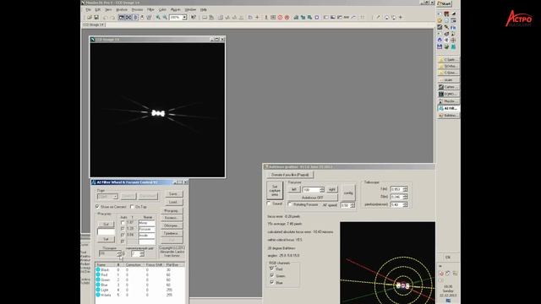Click the AF speed stepper arrows
This screenshot has height=304, width=541.
pyautogui.click(x=352, y=205)
